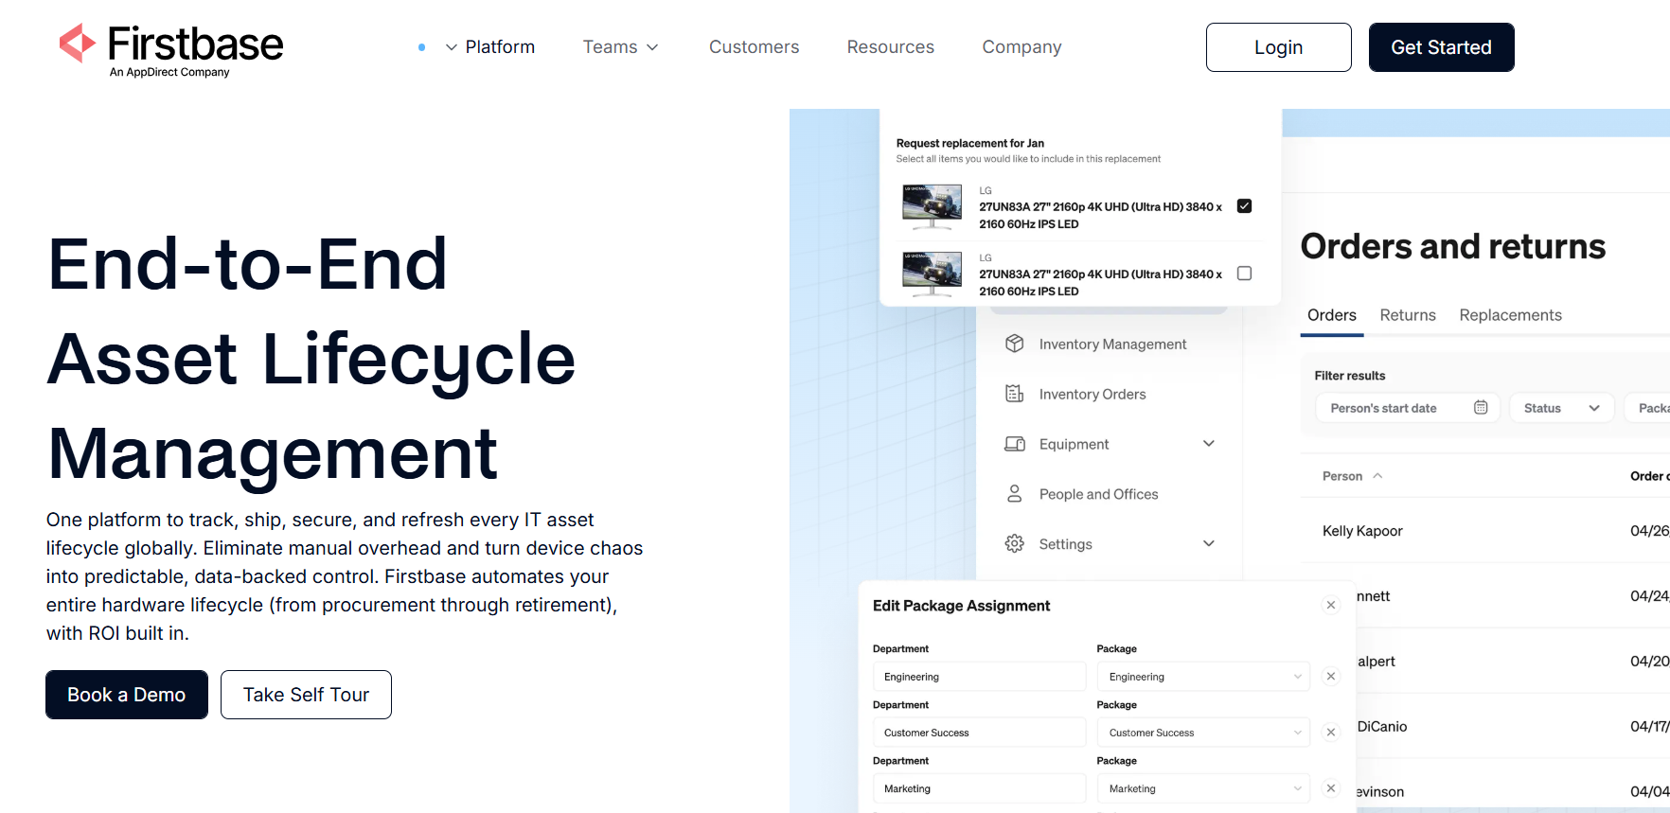Select the Equipment laptop icon
The image size is (1670, 813).
click(1014, 444)
